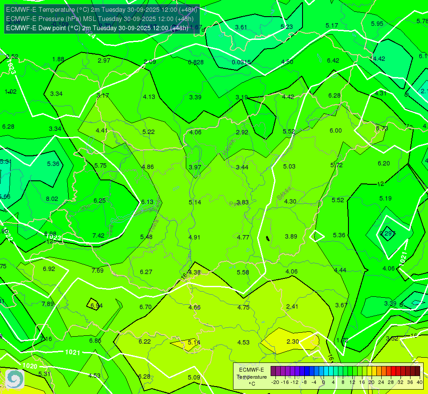This screenshot has height=394, width=428.
Task: Click the dew point value 6.27
Action: [146, 272]
